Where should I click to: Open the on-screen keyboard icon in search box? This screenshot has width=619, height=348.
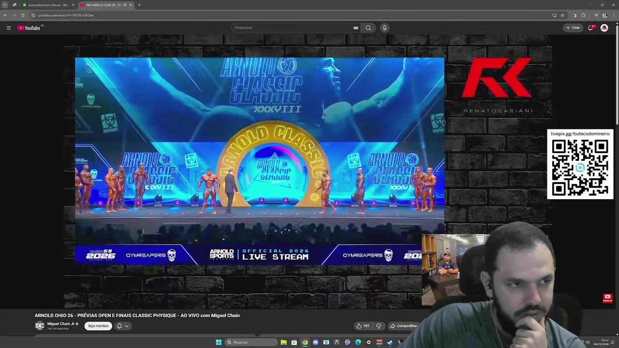[355, 28]
